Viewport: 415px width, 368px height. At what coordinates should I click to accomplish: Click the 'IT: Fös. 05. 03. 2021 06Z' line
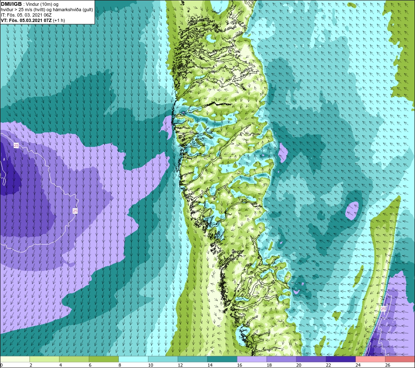click(26, 15)
